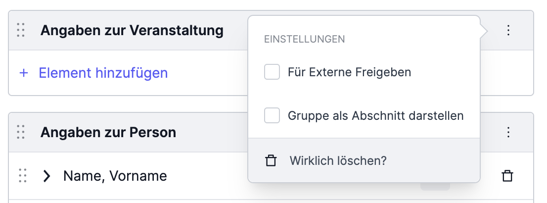Click the Angaben zur Veranstaltung group title
This screenshot has width=547, height=203.
[132, 30]
